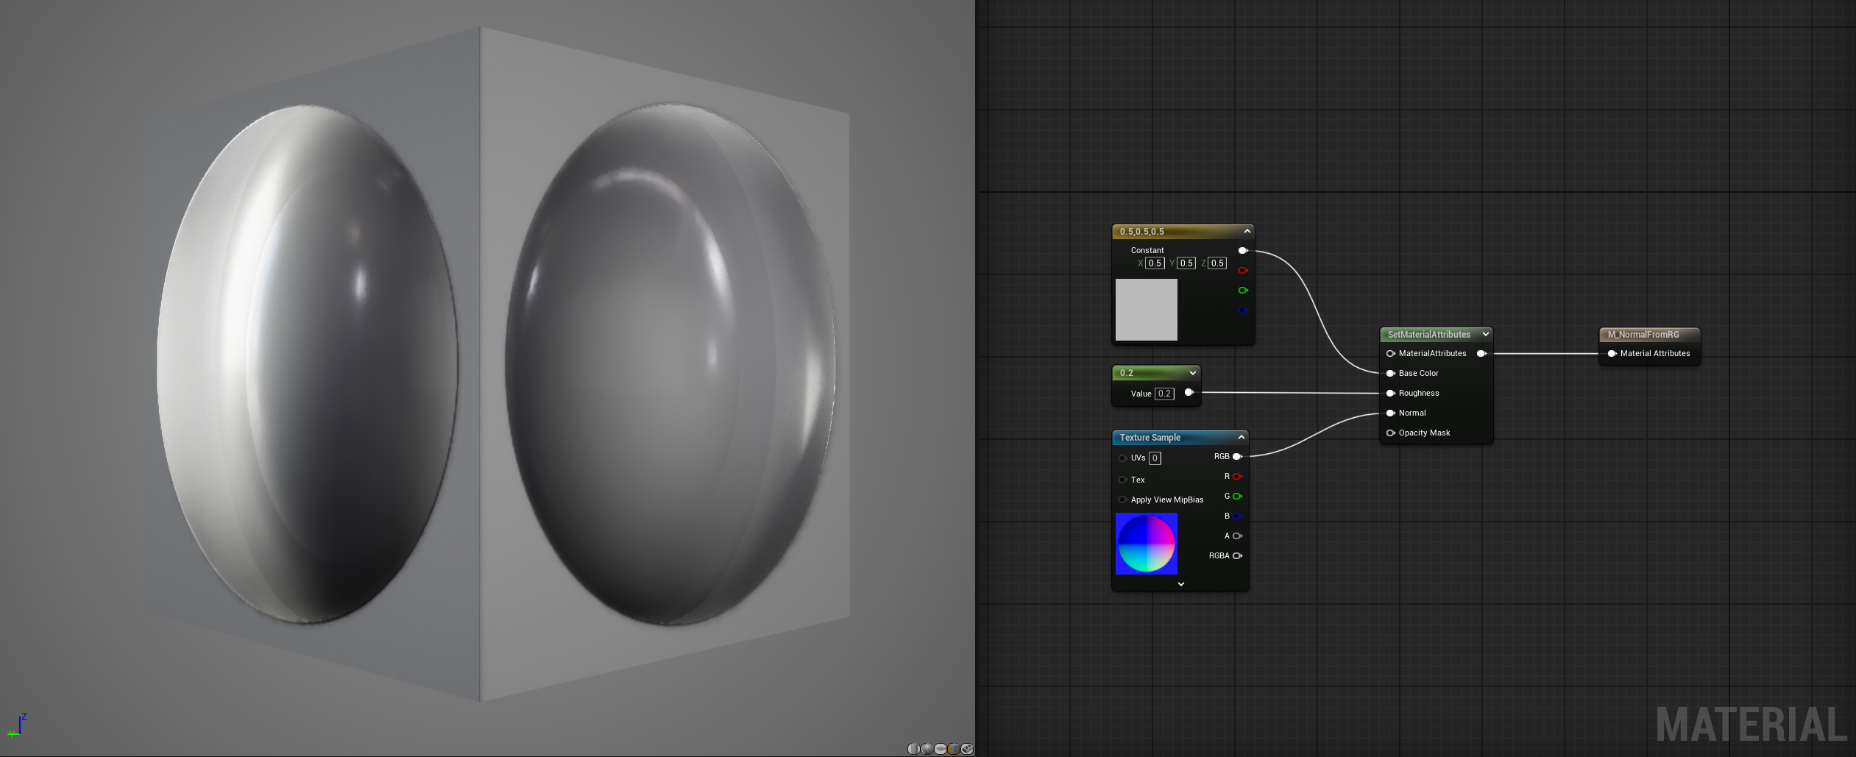Click the custom mesh preview icon

(967, 749)
